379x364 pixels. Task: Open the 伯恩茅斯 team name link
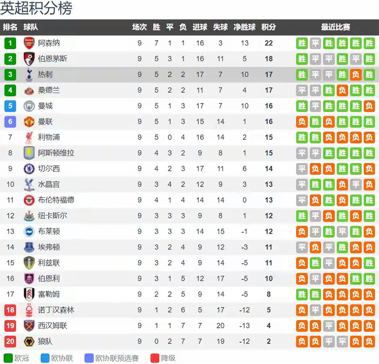pos(53,58)
